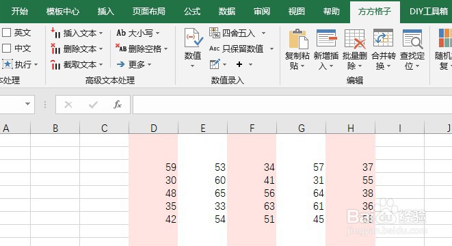Image resolution: width=452 pixels, height=246 pixels.
Task: Tick the 英文 checkbox
Action: tap(6, 33)
